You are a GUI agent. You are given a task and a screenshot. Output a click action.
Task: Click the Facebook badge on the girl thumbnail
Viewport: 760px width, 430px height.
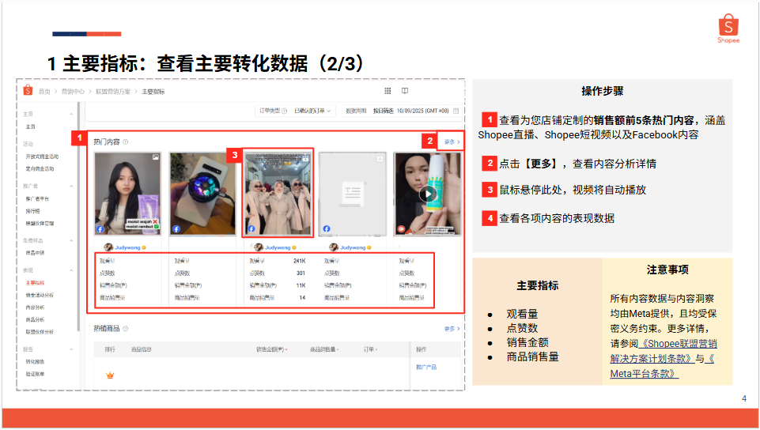coord(100,229)
